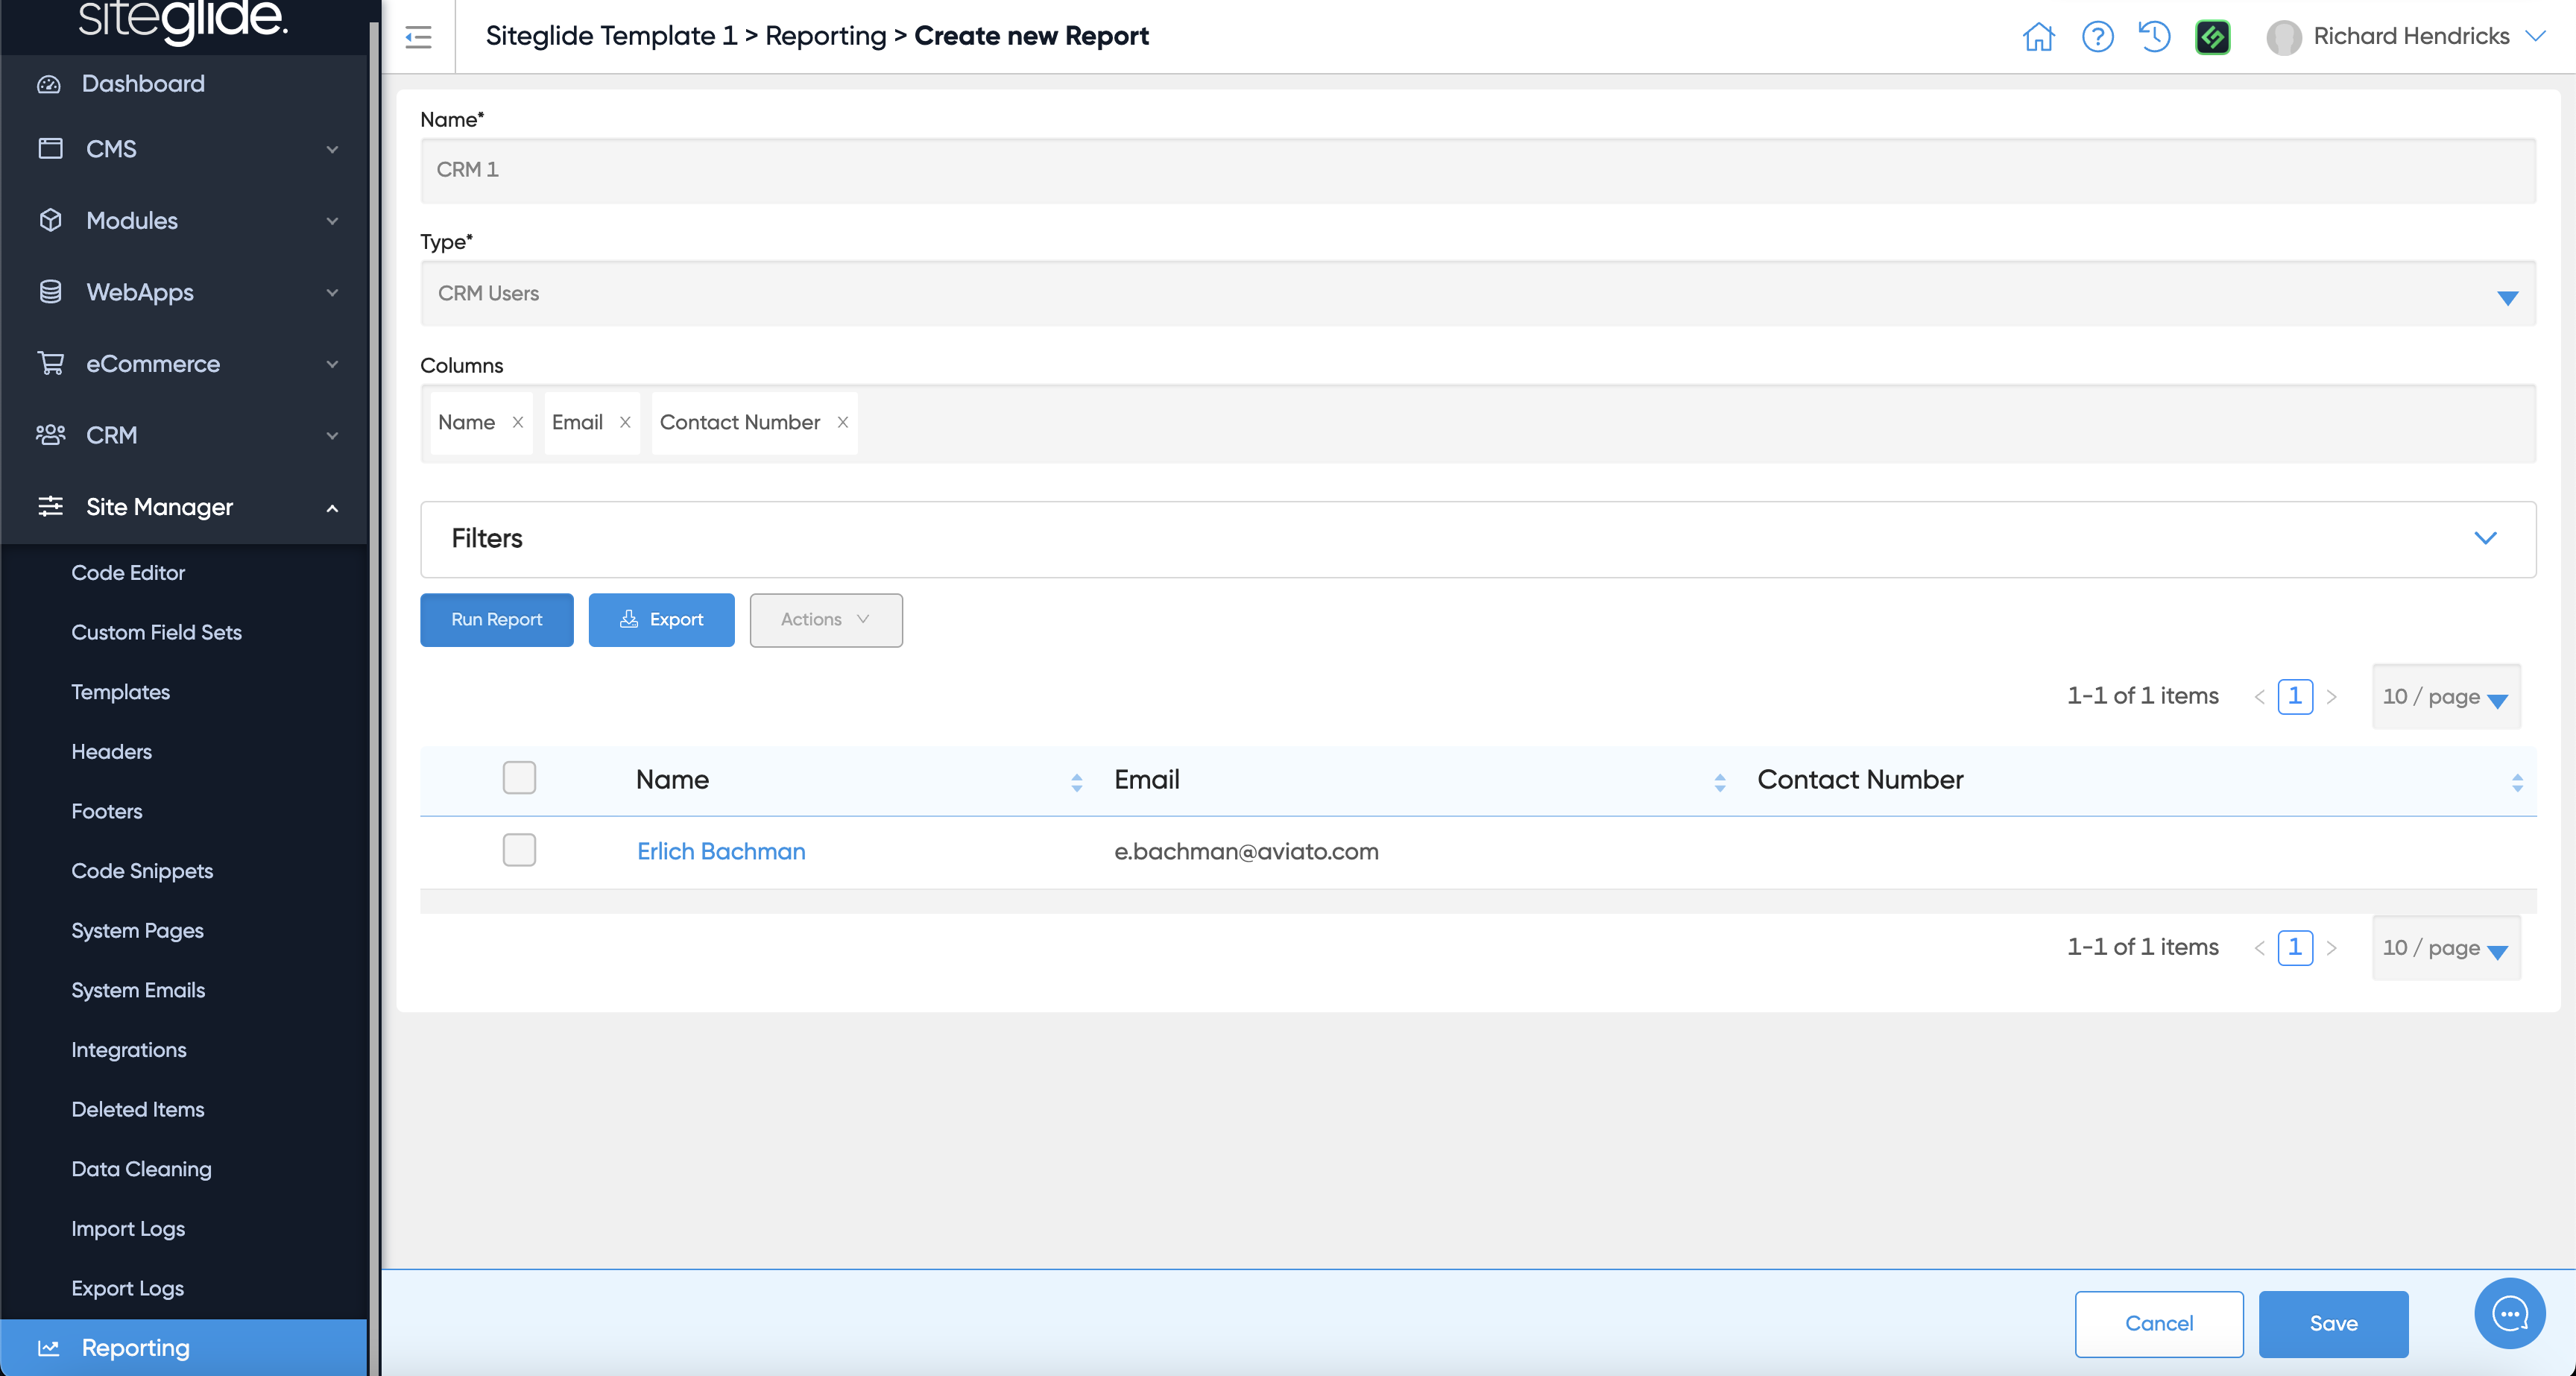The image size is (2576, 1376).
Task: Expand the Filters panel
Action: point(2485,538)
